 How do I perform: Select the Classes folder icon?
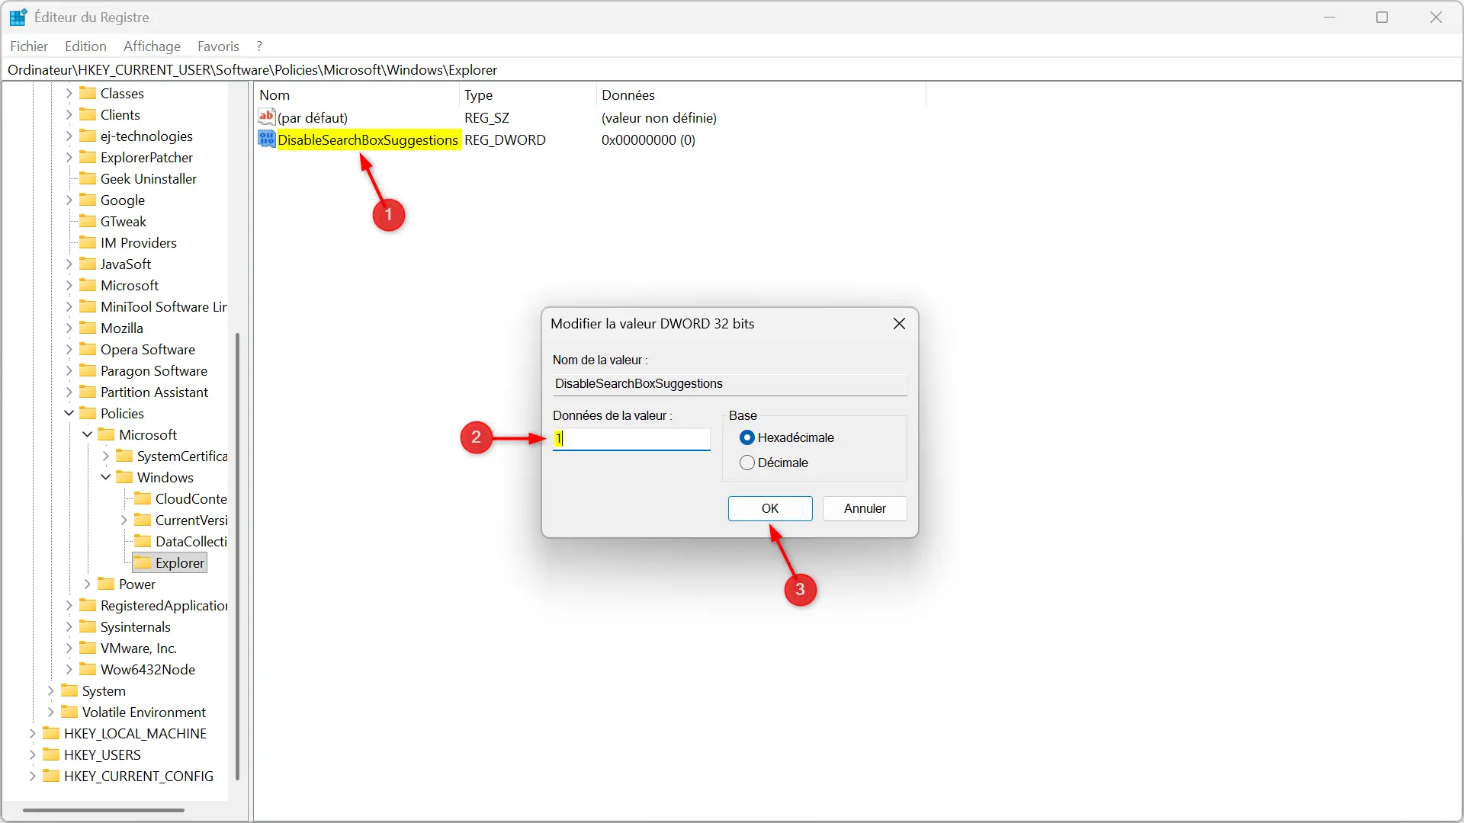click(x=88, y=93)
